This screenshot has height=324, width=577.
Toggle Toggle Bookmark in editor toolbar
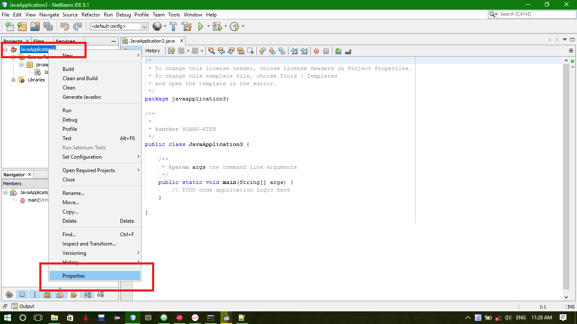282,51
